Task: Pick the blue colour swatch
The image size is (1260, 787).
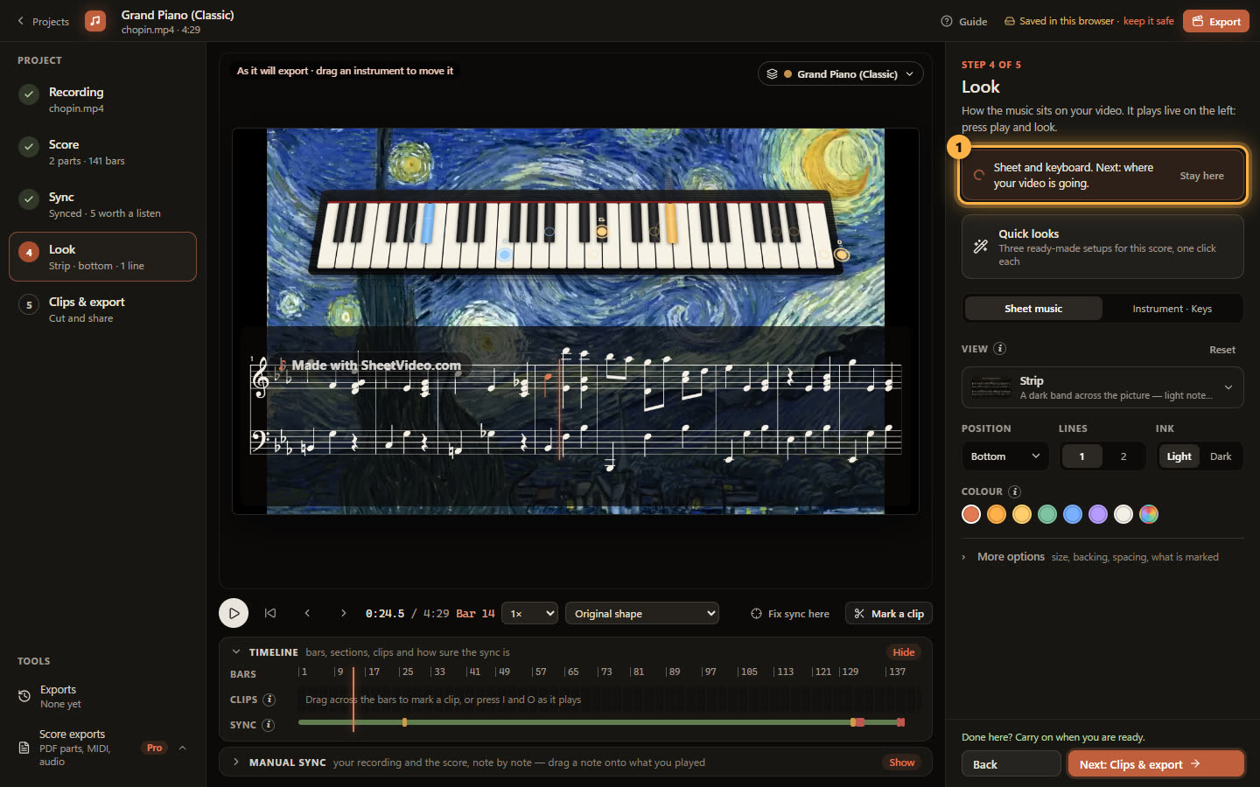Action: click(x=1073, y=514)
